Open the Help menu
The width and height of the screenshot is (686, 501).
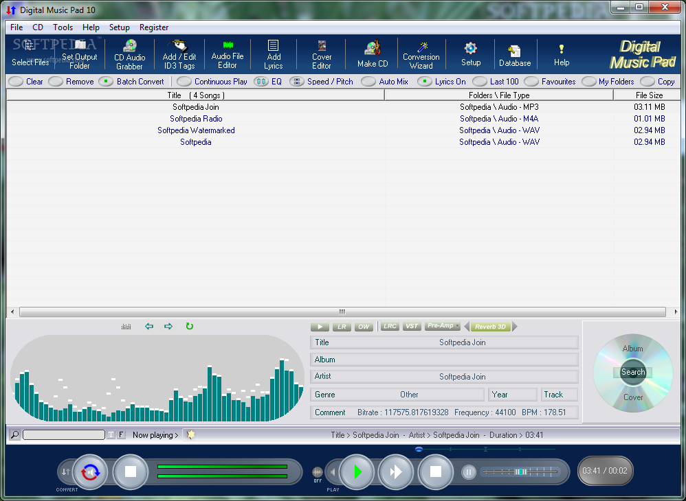click(91, 27)
